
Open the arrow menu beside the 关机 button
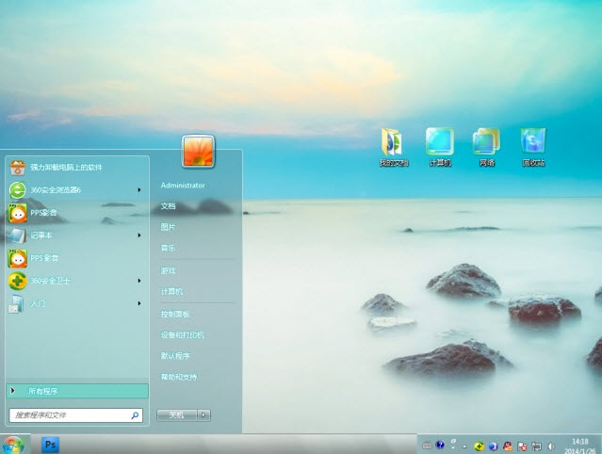pos(203,414)
